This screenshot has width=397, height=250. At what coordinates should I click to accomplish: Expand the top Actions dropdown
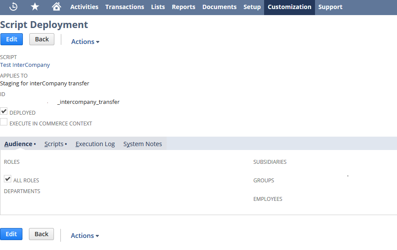tap(85, 42)
